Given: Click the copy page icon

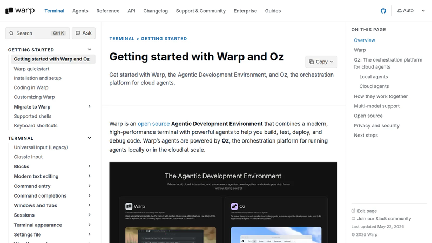Looking at the screenshot, I should coord(312,62).
